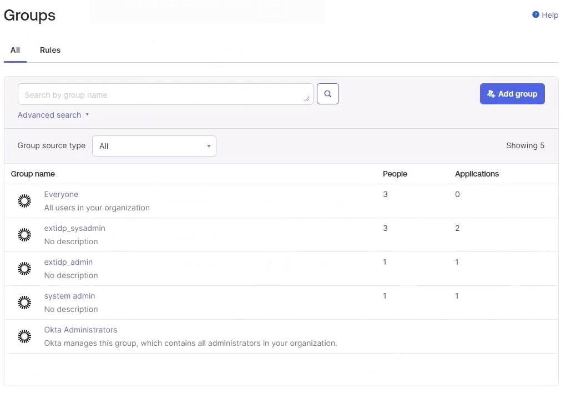566x393 pixels.
Task: Switch to the Rules tab
Action: coord(50,50)
